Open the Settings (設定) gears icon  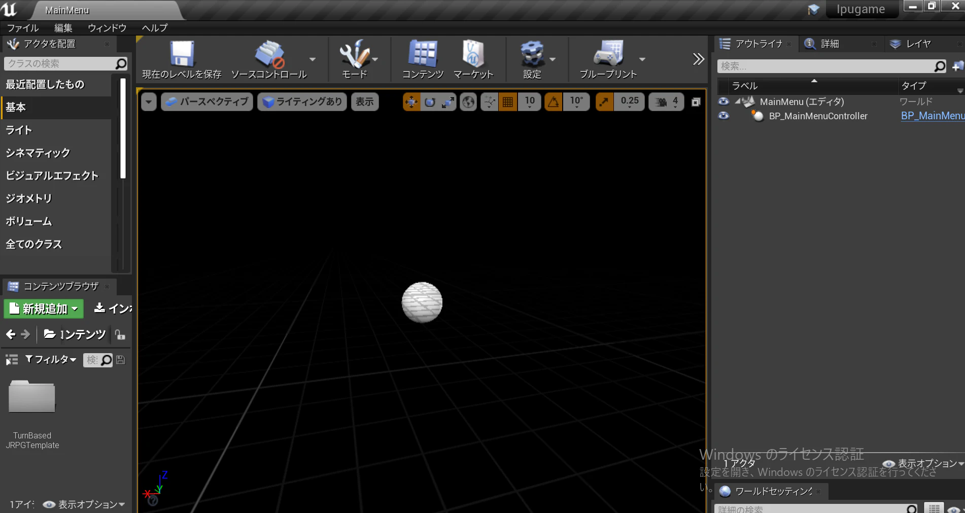(x=532, y=54)
